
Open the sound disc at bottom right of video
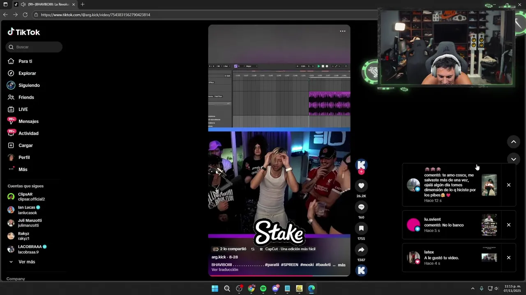(361, 270)
